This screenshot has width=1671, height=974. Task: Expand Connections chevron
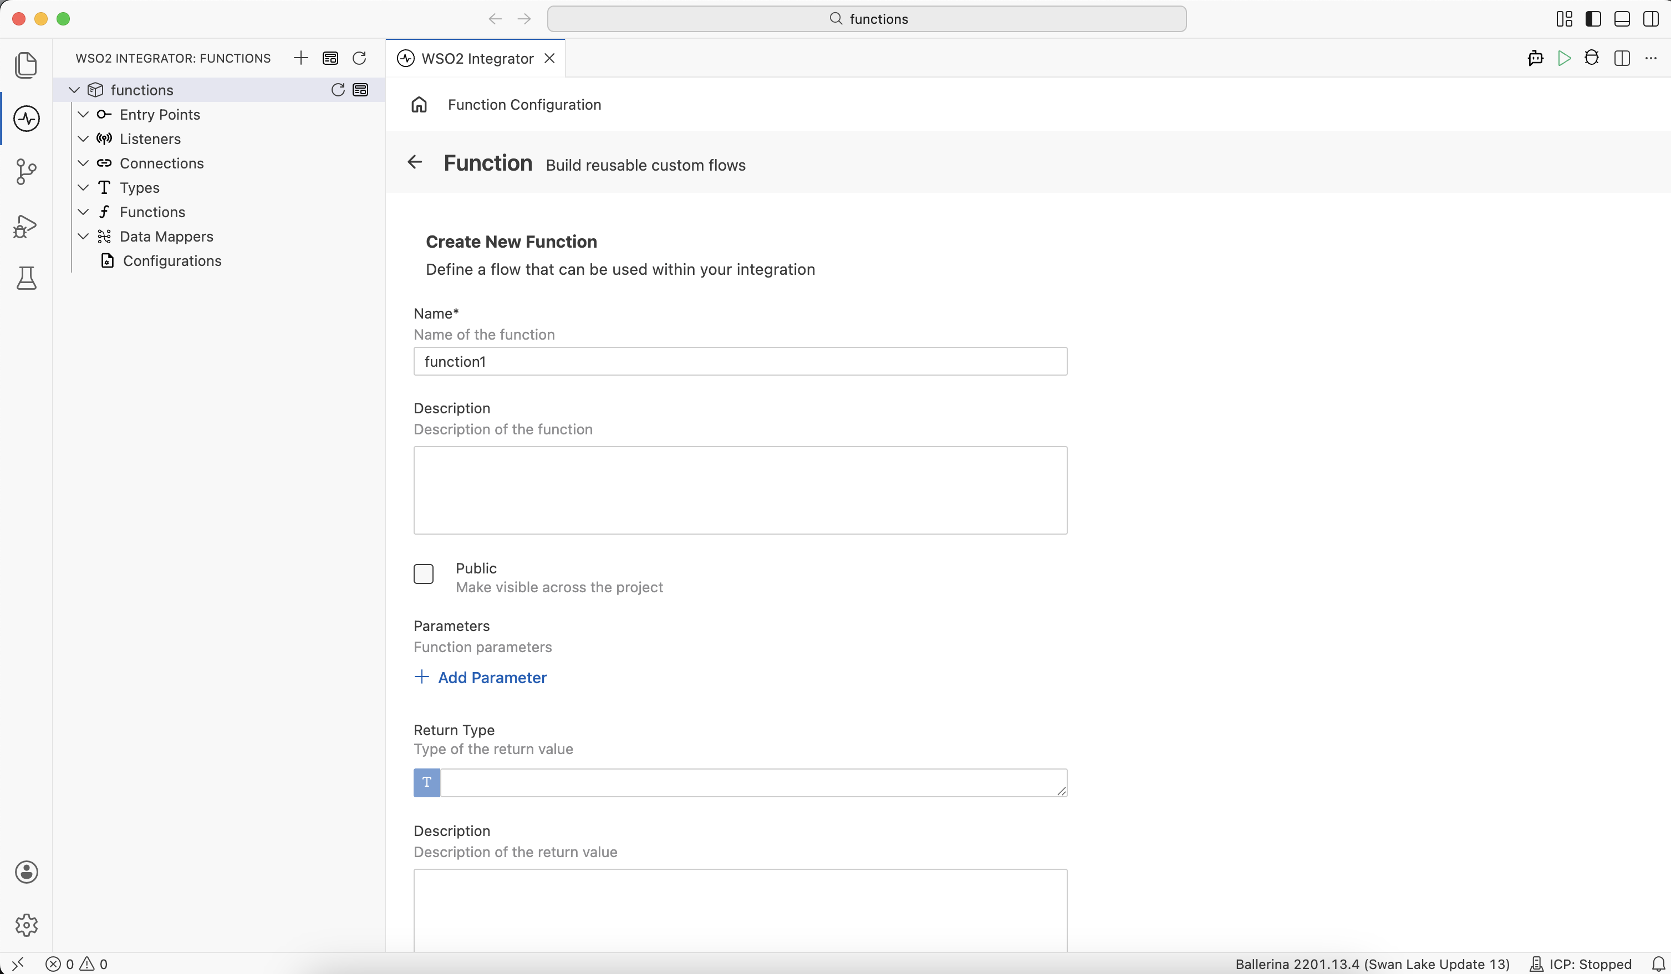tap(84, 163)
